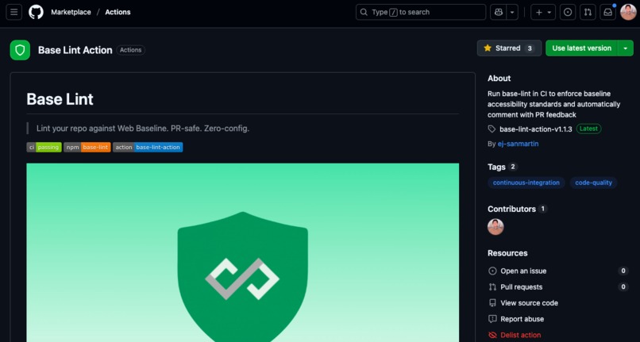Click the Base Lint heading
Viewport: 640px width, 342px height.
60,99
